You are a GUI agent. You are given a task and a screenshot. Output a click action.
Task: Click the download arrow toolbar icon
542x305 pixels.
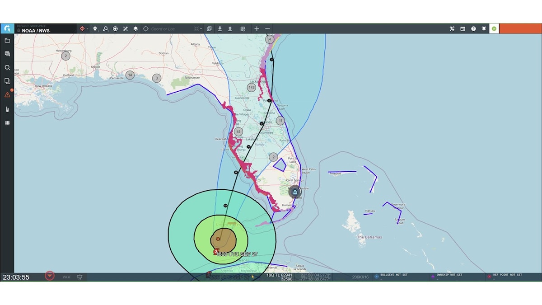pos(220,28)
